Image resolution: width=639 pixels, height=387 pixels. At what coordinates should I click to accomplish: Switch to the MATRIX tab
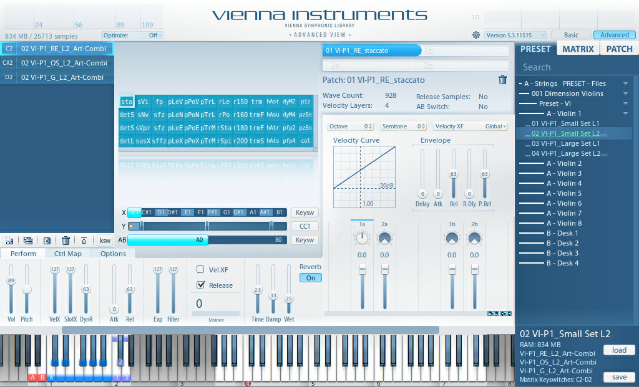tap(578, 47)
